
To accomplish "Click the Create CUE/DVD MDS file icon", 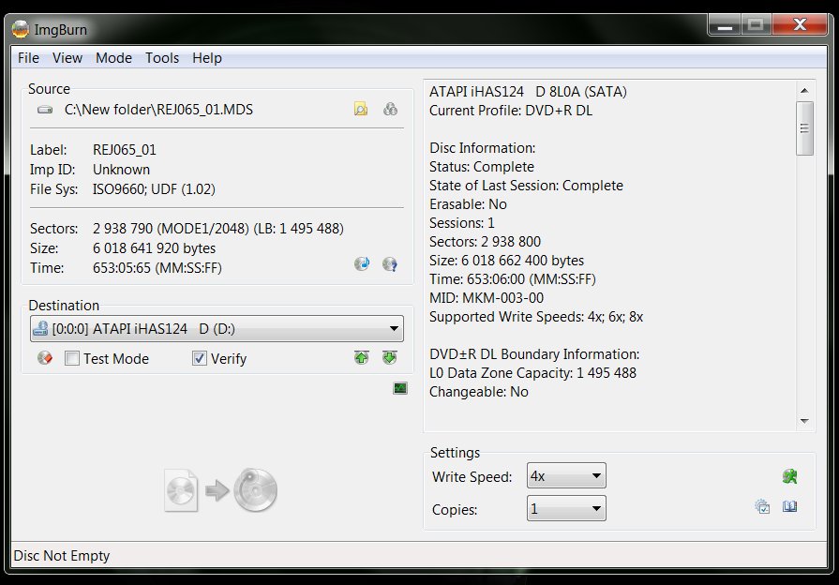I will pyautogui.click(x=390, y=109).
